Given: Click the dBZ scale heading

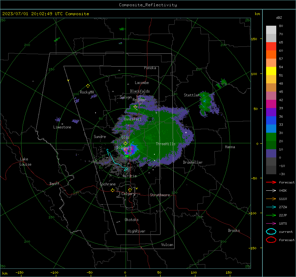Looking at the screenshot, I should click(279, 17).
